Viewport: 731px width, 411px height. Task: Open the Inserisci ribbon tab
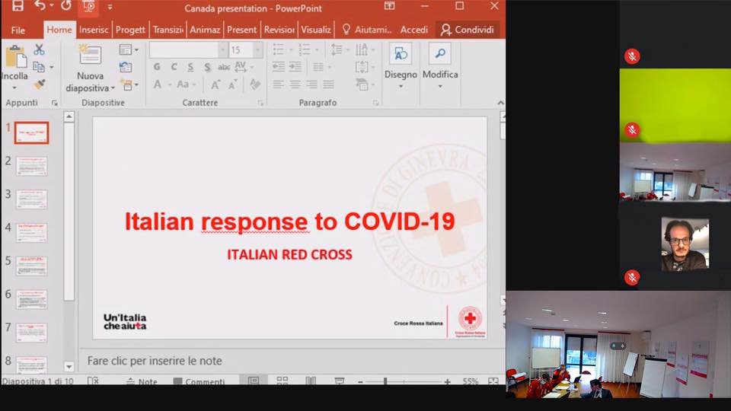(x=94, y=30)
